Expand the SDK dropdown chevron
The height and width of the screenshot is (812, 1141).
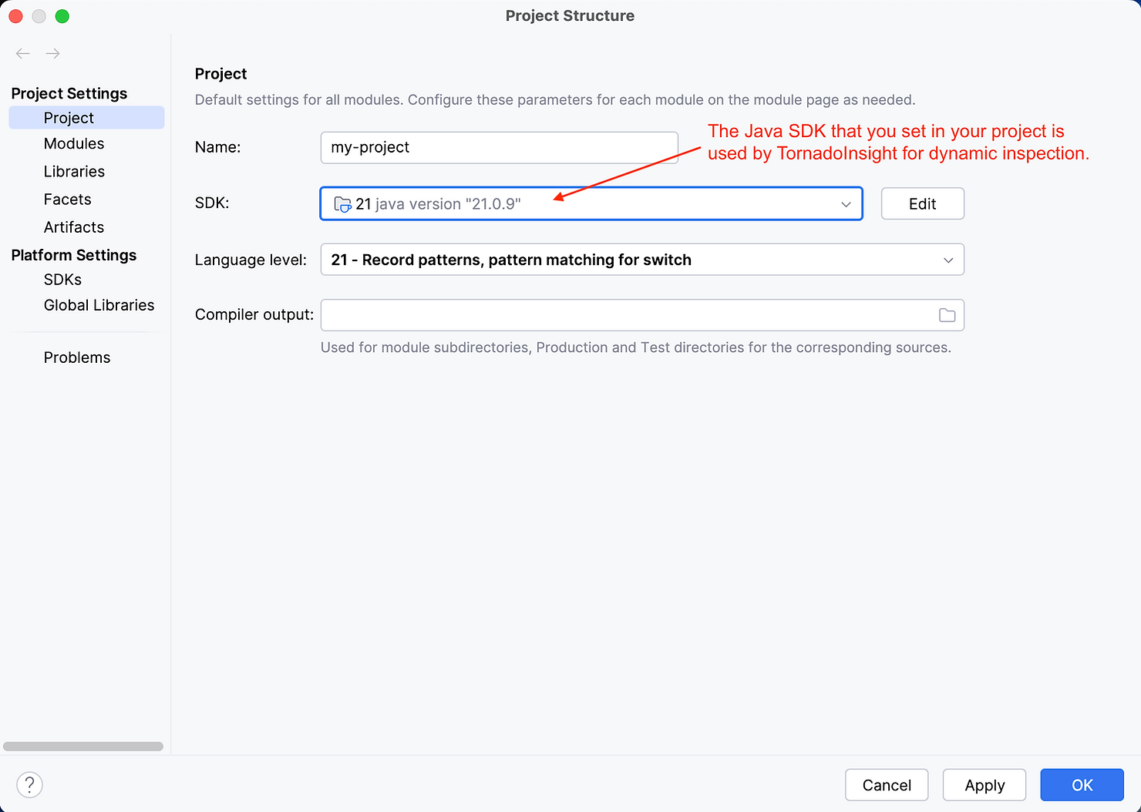coord(846,204)
